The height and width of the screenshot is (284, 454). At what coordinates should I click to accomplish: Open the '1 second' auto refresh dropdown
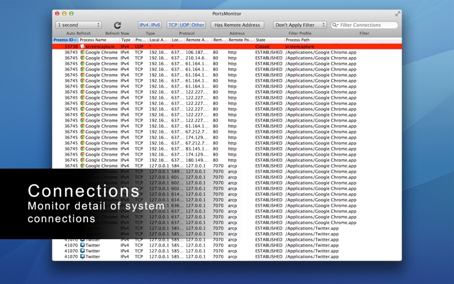[x=78, y=25]
